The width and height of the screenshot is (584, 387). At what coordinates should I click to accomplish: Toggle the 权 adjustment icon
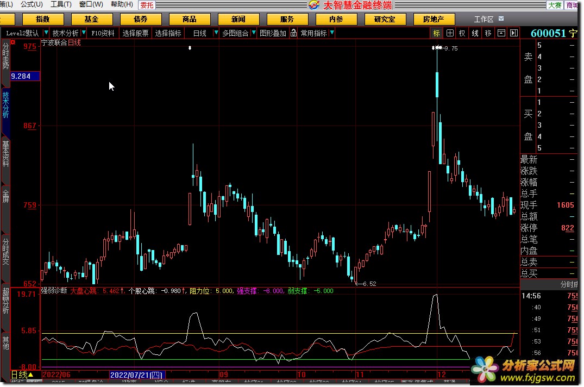462,33
